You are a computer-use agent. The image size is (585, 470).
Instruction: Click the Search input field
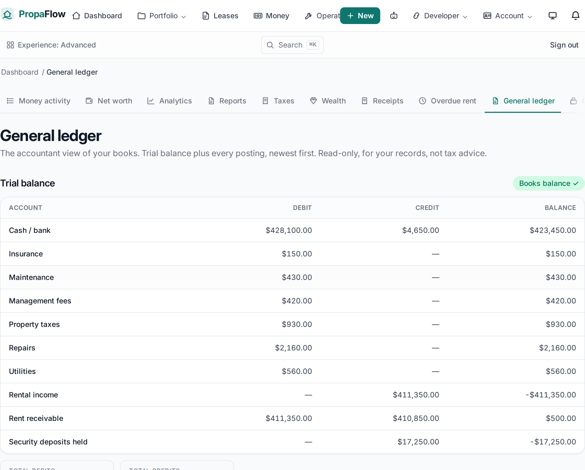pos(292,45)
